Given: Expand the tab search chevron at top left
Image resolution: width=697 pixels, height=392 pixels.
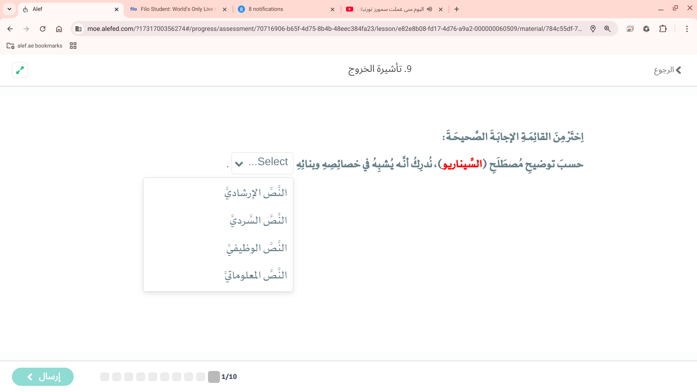Looking at the screenshot, I should coord(9,9).
